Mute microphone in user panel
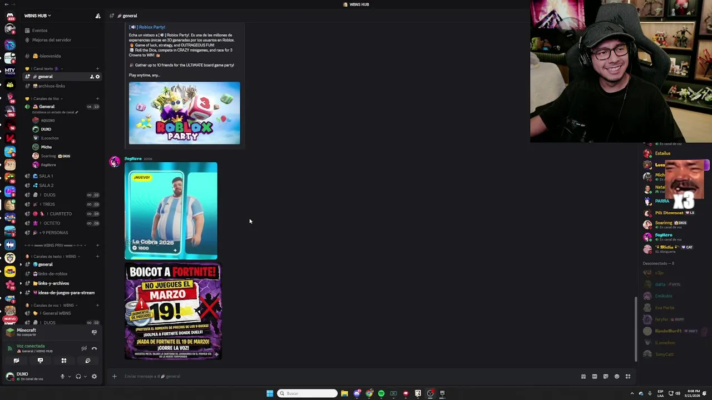The height and width of the screenshot is (400, 712). pos(62,376)
